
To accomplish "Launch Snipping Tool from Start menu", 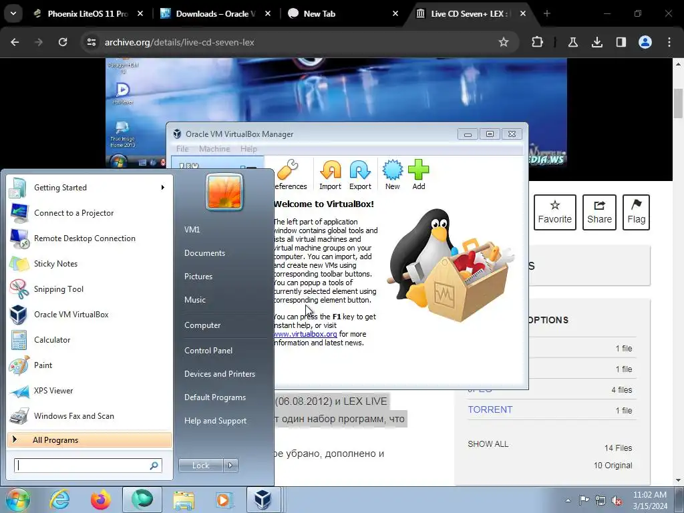I will pos(59,289).
